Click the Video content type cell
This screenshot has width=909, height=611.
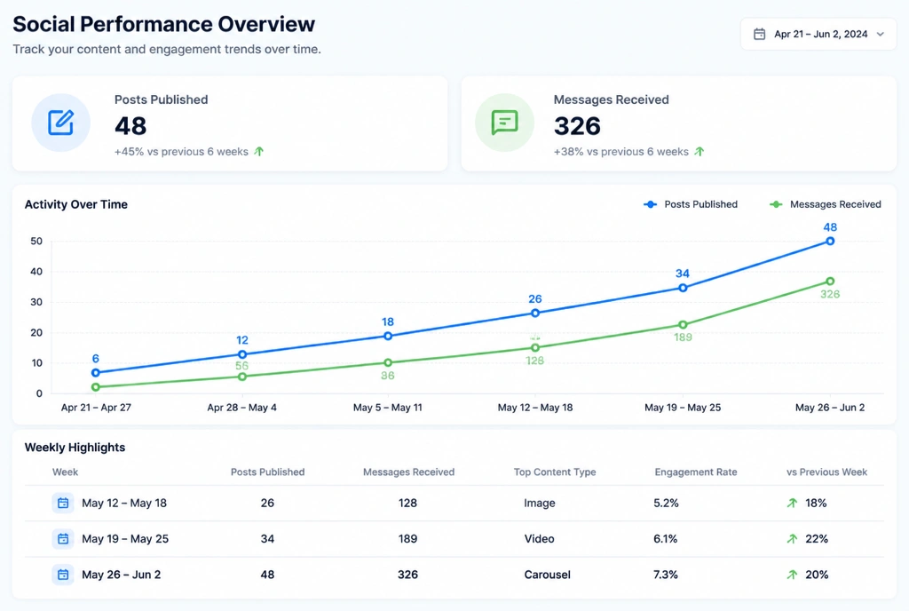pos(539,538)
